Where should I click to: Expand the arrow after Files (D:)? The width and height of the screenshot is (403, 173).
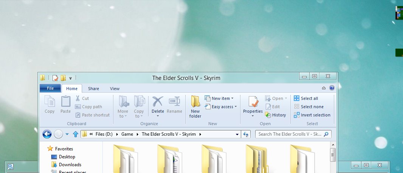pyautogui.click(x=117, y=134)
